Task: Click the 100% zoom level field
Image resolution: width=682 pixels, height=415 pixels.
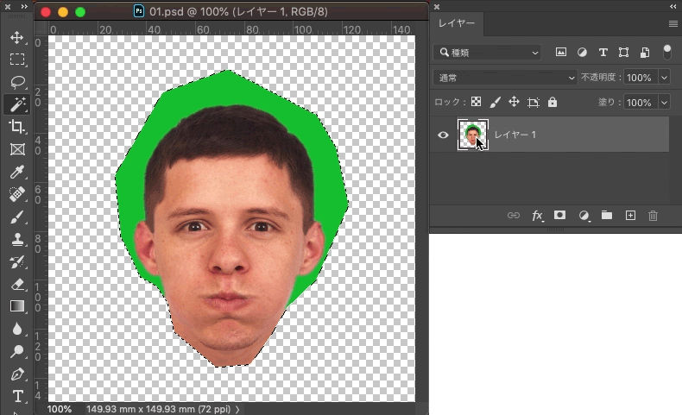Action: (60, 409)
